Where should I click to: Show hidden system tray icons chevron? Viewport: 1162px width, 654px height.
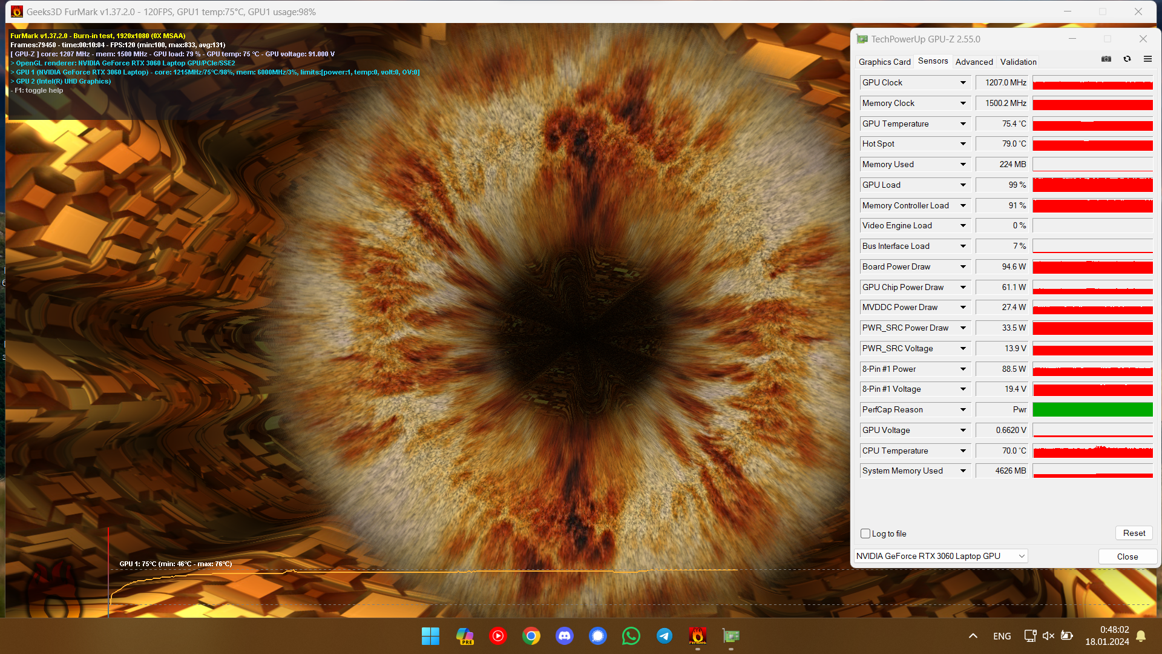point(973,636)
